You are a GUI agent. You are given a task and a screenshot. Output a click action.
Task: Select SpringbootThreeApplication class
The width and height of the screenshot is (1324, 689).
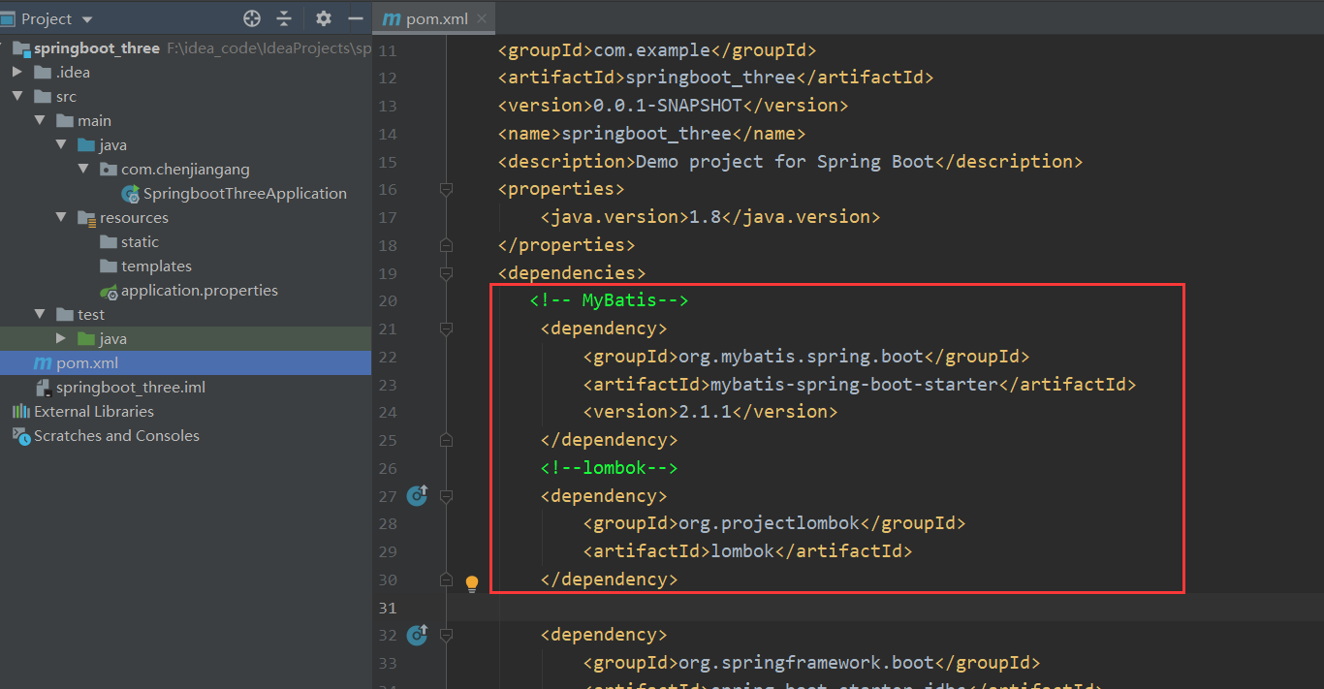point(244,194)
